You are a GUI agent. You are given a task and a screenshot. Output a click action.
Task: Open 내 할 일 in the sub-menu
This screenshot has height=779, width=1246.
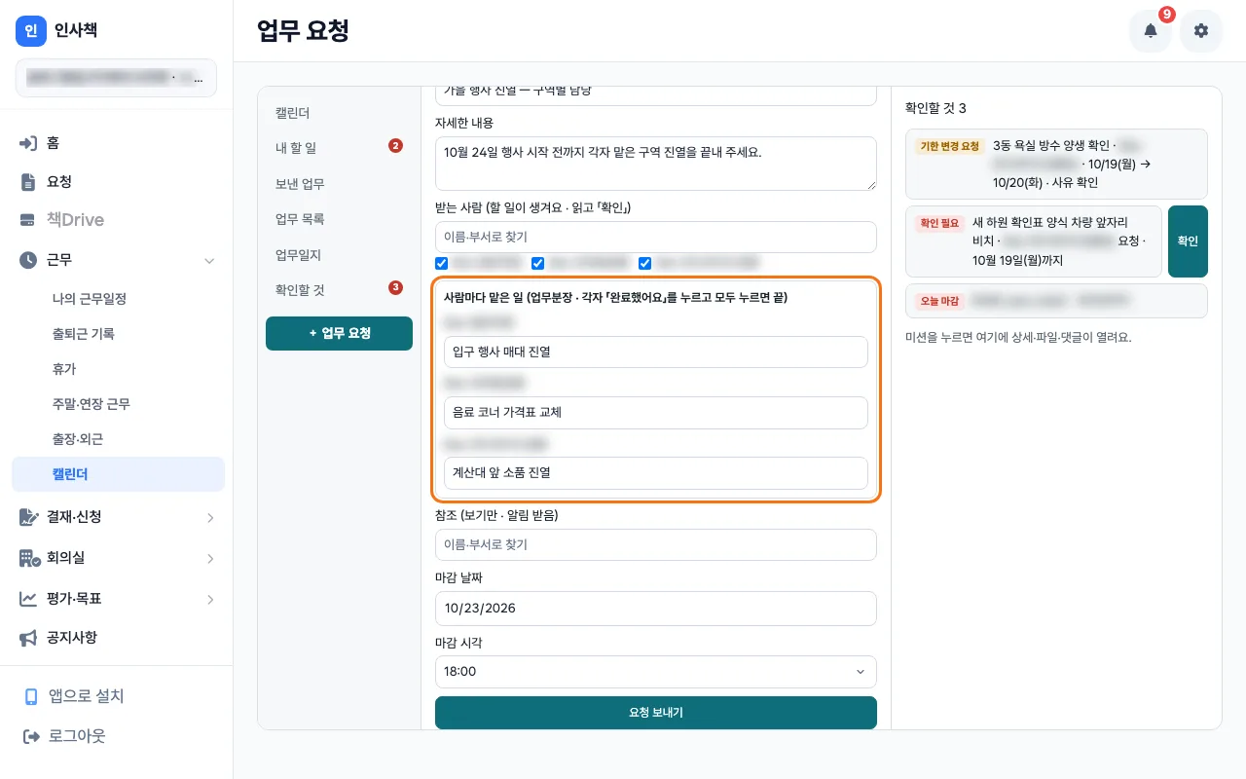(339, 148)
